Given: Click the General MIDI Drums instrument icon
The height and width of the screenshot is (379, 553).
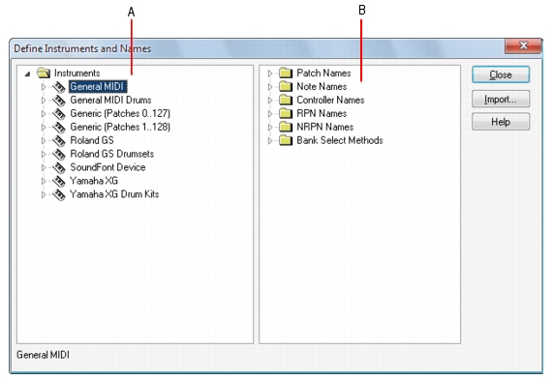Looking at the screenshot, I should [x=59, y=101].
